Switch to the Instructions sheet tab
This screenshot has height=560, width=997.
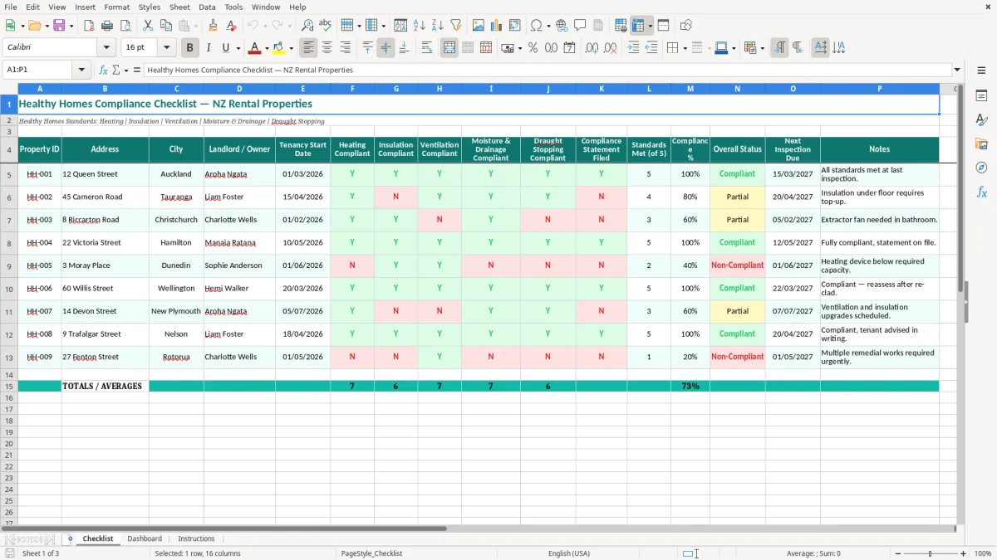(196, 538)
